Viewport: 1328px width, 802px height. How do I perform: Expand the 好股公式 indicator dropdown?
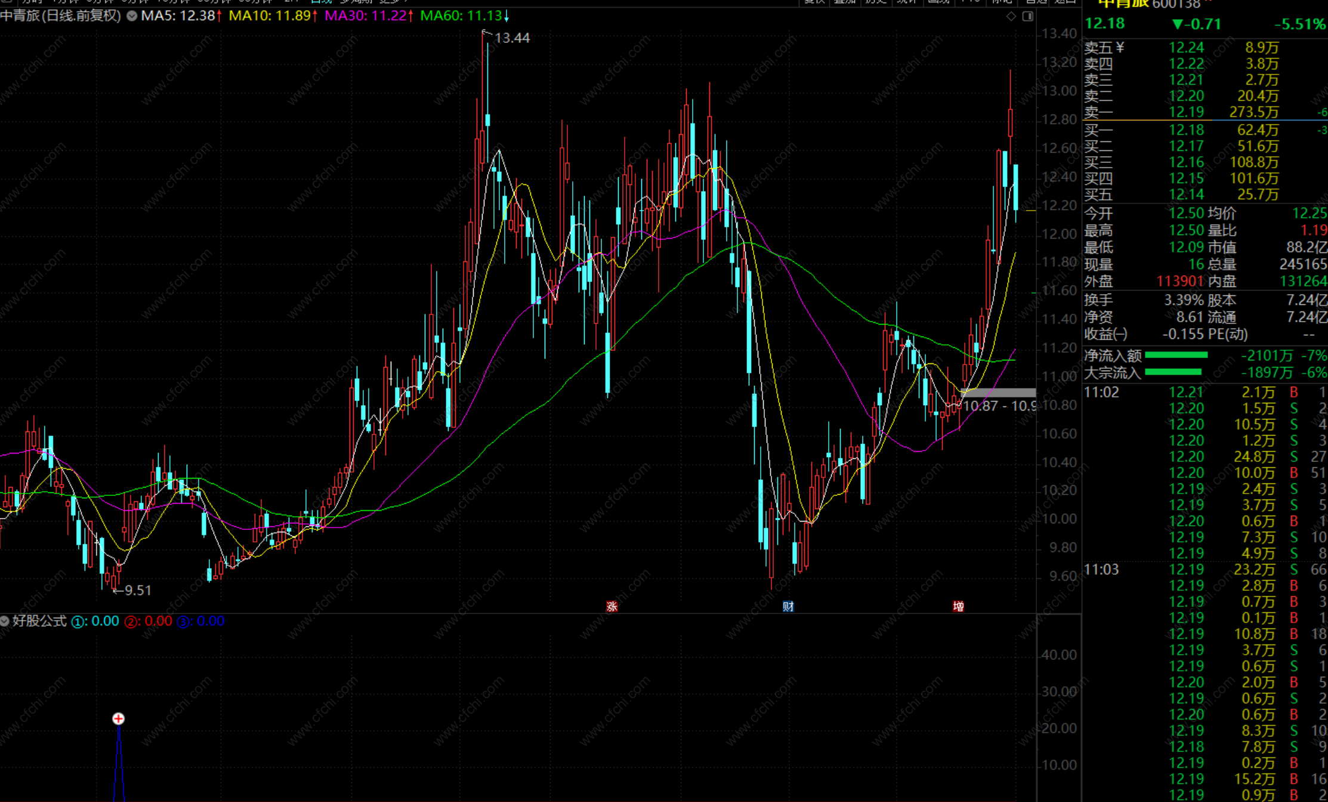5,621
